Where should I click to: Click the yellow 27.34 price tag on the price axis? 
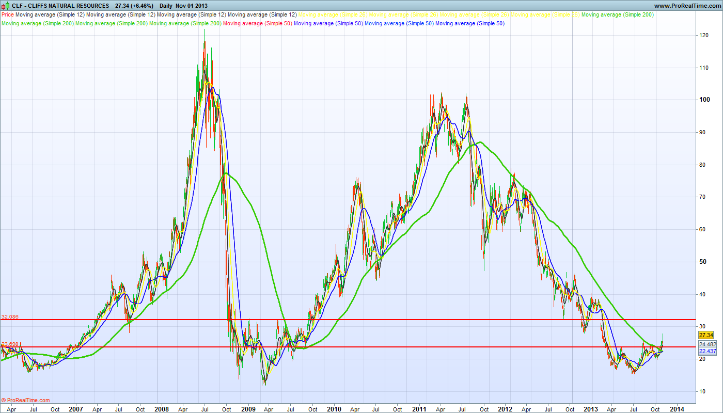tap(706, 335)
